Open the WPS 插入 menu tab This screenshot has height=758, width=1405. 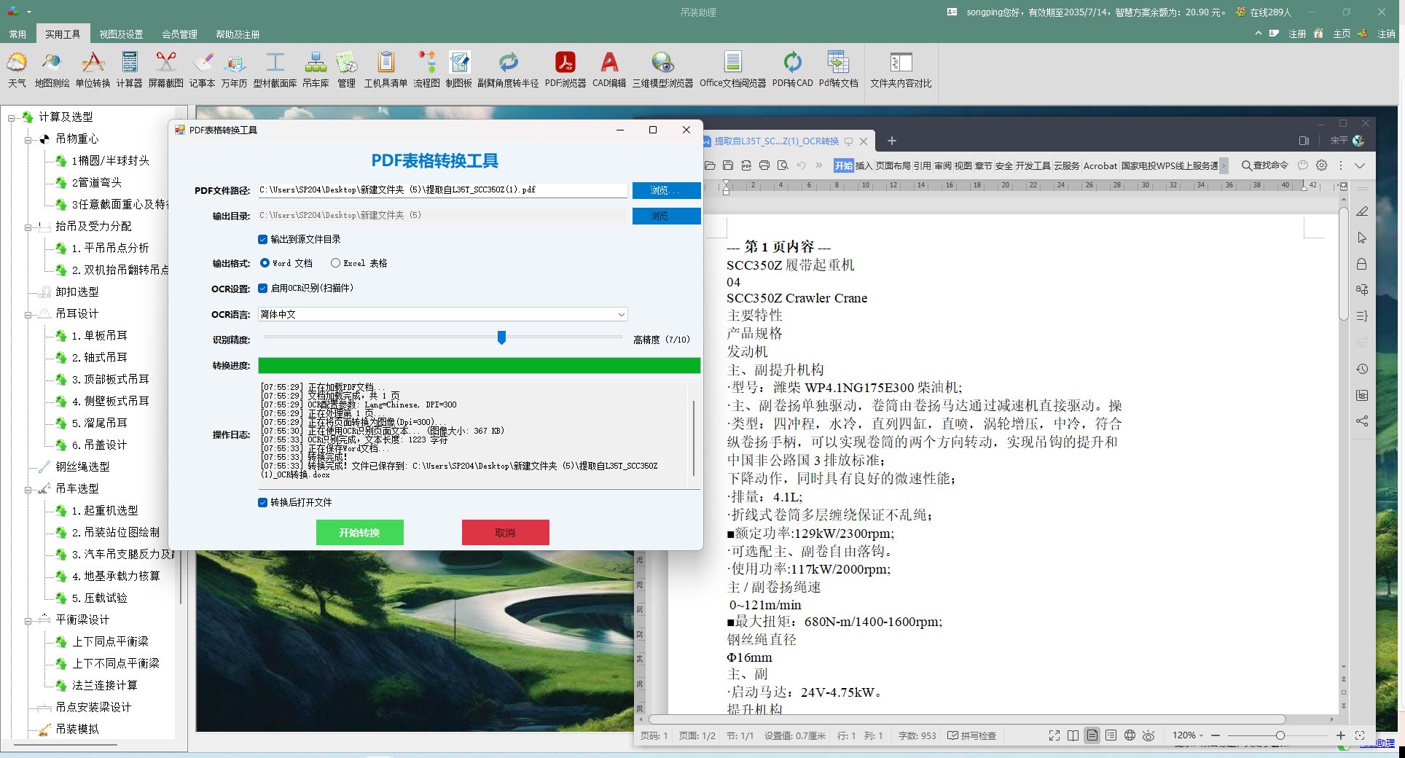864,165
